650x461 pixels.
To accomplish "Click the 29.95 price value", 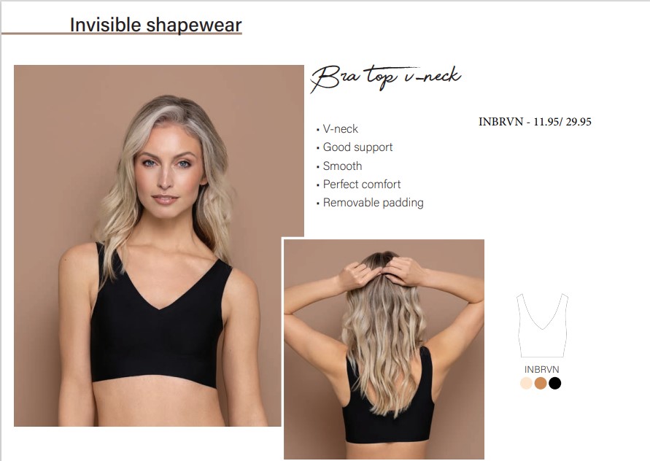I will click(x=579, y=122).
